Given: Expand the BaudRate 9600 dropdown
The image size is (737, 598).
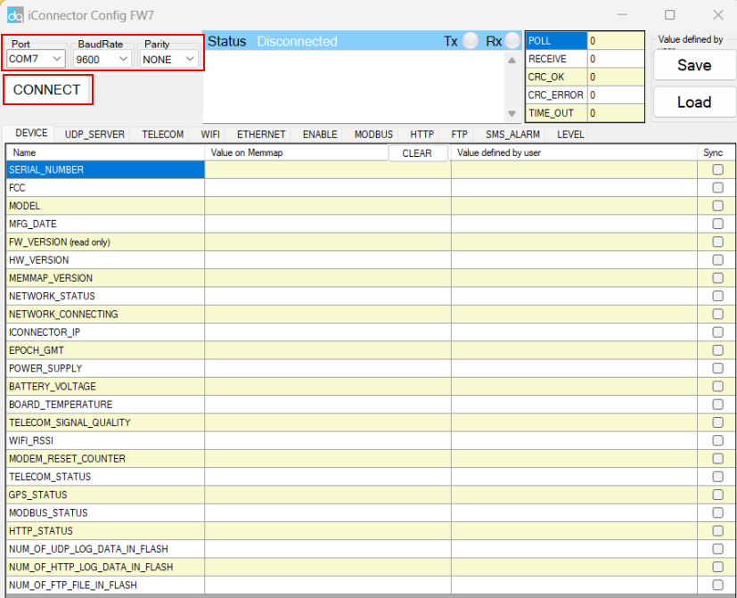Looking at the screenshot, I should 102,59.
